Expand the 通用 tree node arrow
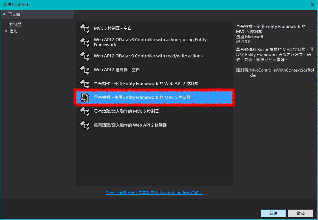318x220 pixels. (x=6, y=31)
